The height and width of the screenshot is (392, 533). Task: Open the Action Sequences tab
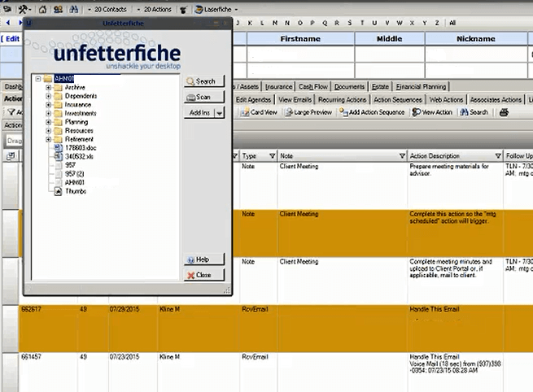pos(398,100)
